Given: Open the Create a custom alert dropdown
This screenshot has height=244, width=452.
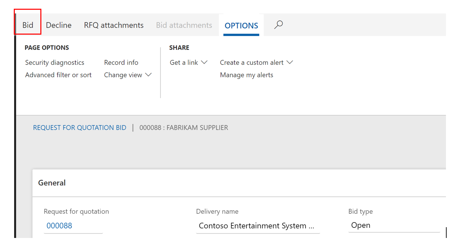Looking at the screenshot, I should 256,63.
